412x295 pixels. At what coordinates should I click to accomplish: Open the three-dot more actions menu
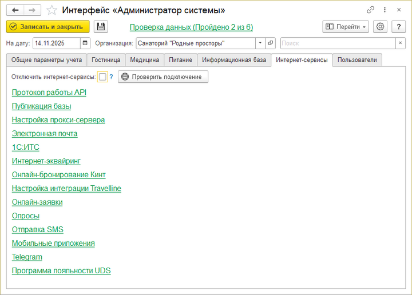pyautogui.click(x=385, y=10)
